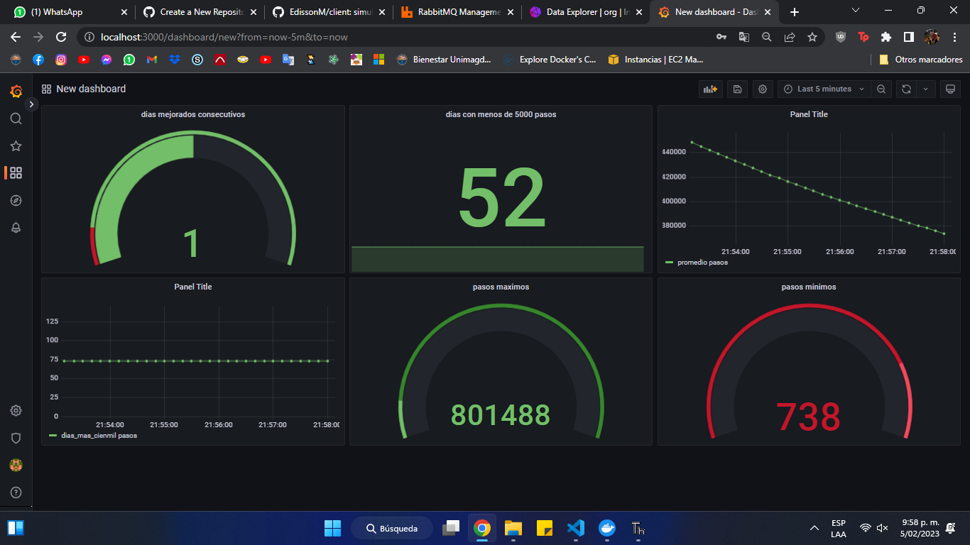This screenshot has height=545, width=970.
Task: Open the search dashboards icon in sidebar
Action: coord(16,119)
